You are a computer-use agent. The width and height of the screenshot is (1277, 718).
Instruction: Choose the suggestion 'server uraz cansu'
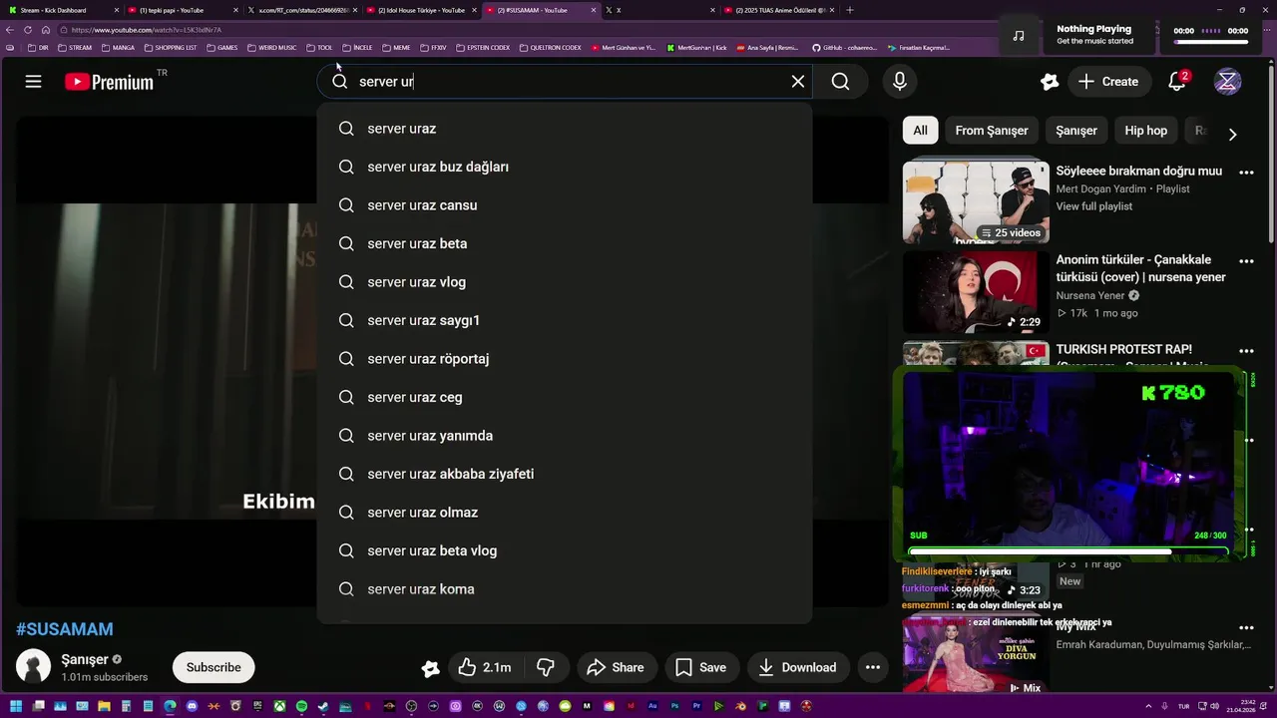tap(565, 205)
